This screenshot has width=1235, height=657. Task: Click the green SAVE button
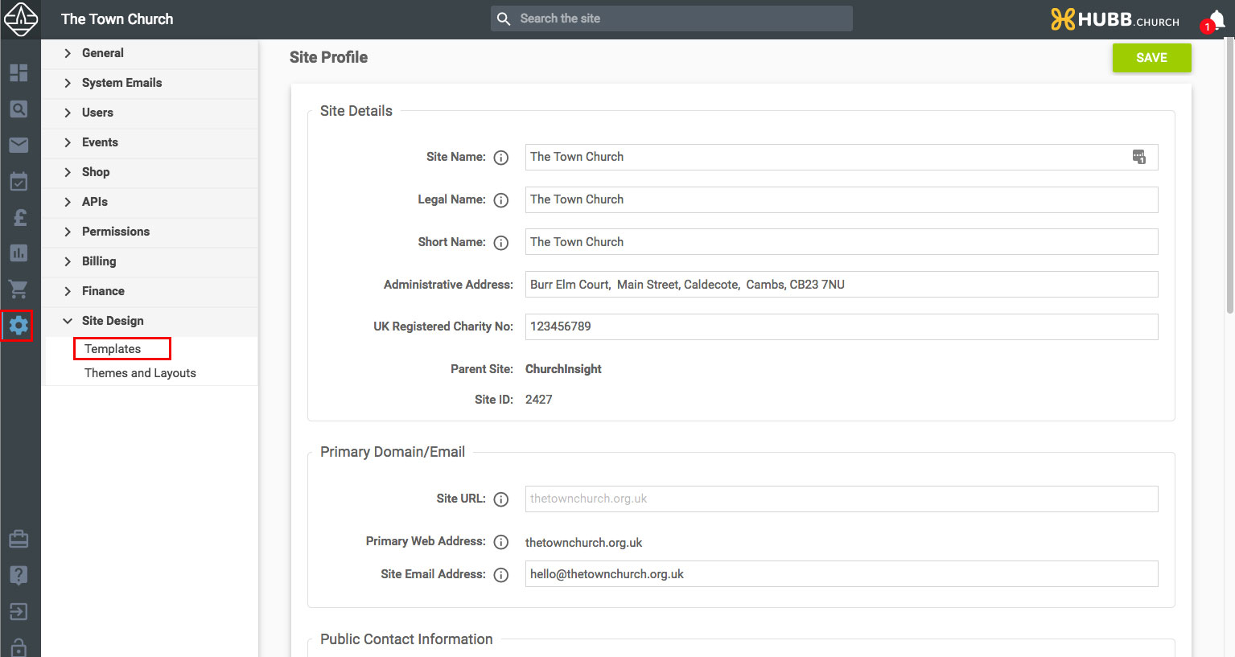pyautogui.click(x=1151, y=58)
